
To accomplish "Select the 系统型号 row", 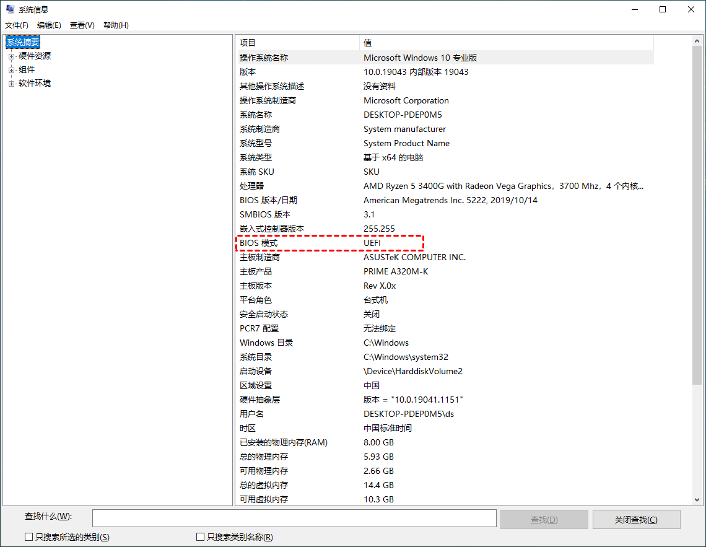I will (x=445, y=143).
